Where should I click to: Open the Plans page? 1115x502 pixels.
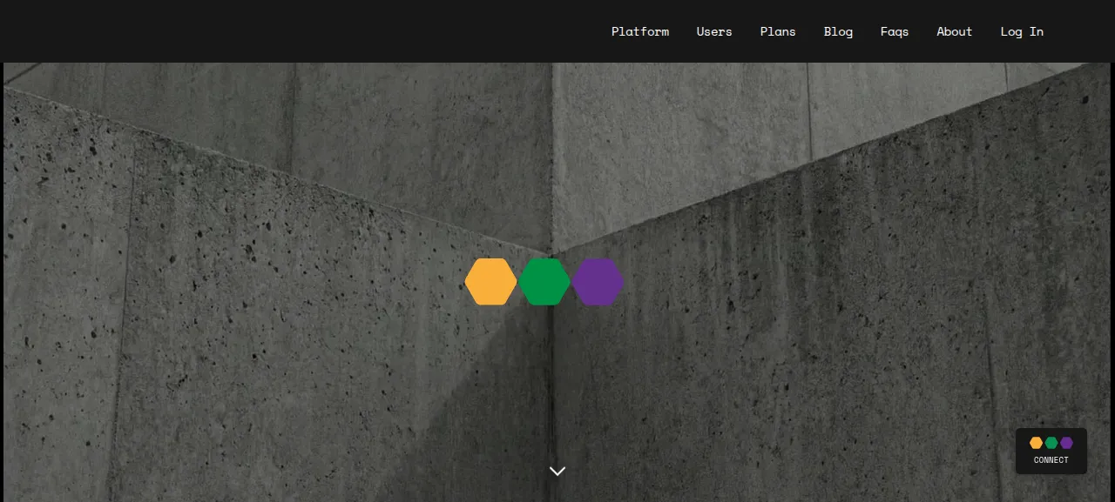point(777,31)
